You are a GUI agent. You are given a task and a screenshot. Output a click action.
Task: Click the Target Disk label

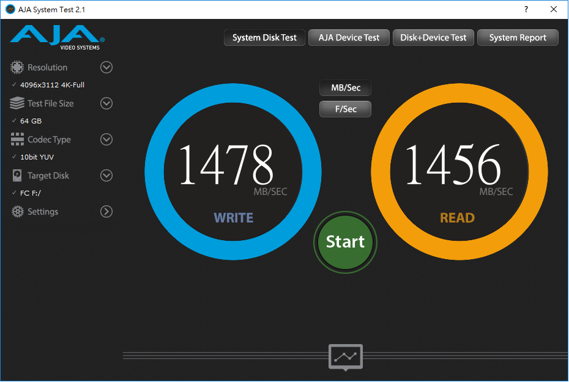48,176
